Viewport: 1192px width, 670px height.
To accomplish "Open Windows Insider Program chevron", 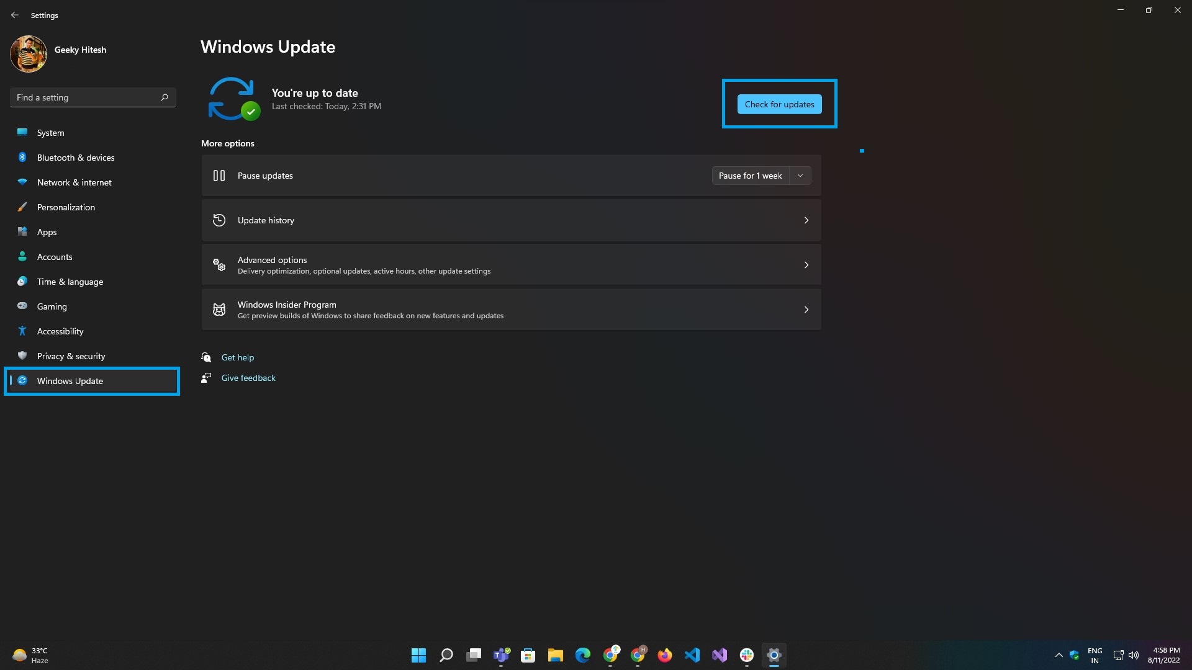I will [806, 310].
